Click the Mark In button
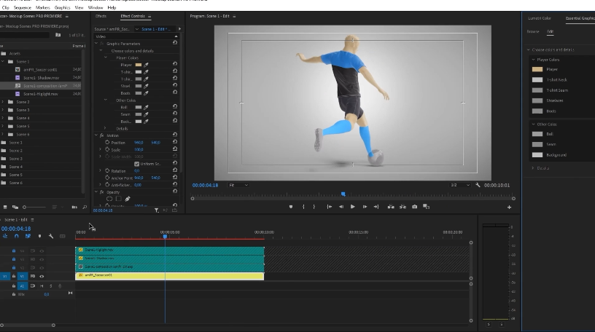This screenshot has width=595, height=332. click(x=303, y=207)
